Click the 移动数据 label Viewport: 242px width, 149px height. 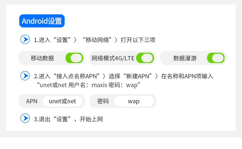pyautogui.click(x=42, y=58)
